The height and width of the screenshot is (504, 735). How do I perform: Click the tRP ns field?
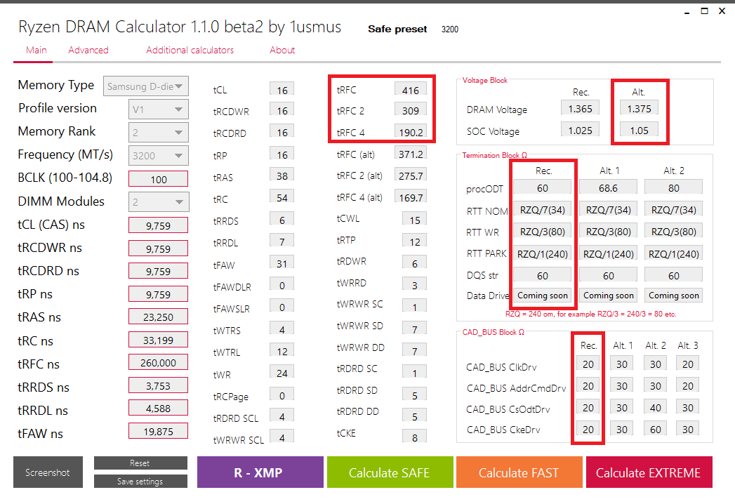pyautogui.click(x=159, y=294)
